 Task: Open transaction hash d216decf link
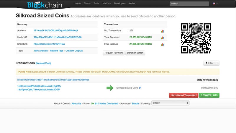point(53,80)
